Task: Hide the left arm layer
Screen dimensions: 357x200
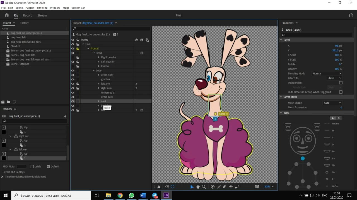Action: pyautogui.click(x=73, y=84)
